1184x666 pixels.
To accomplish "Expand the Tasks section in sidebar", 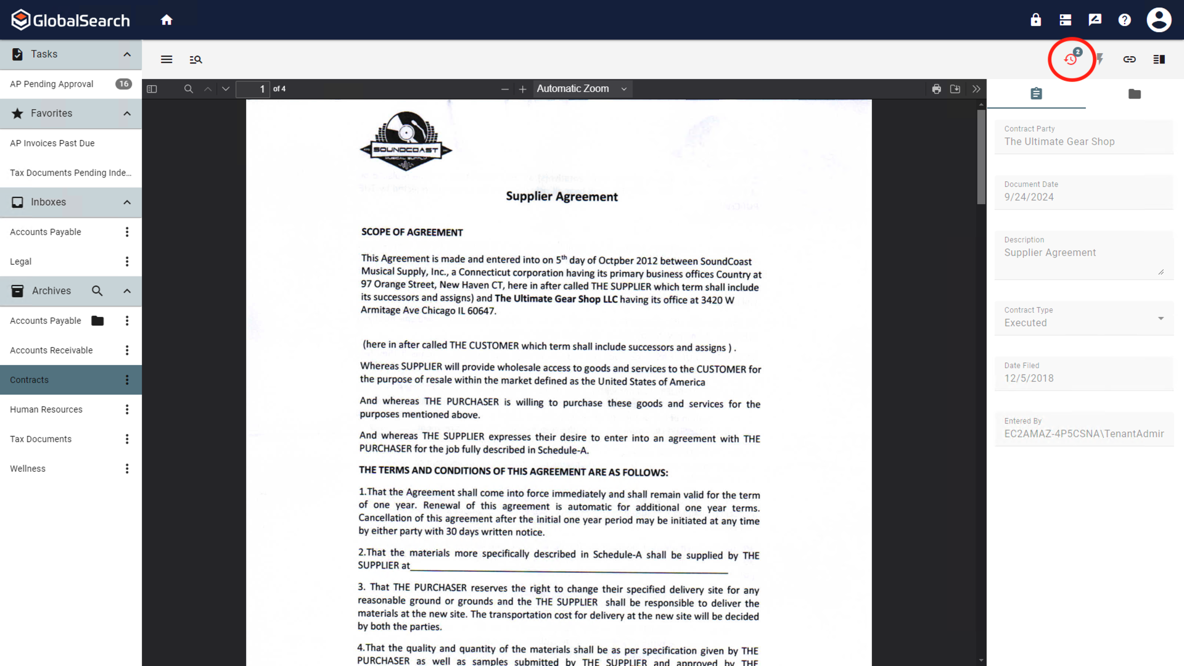I will (x=127, y=54).
